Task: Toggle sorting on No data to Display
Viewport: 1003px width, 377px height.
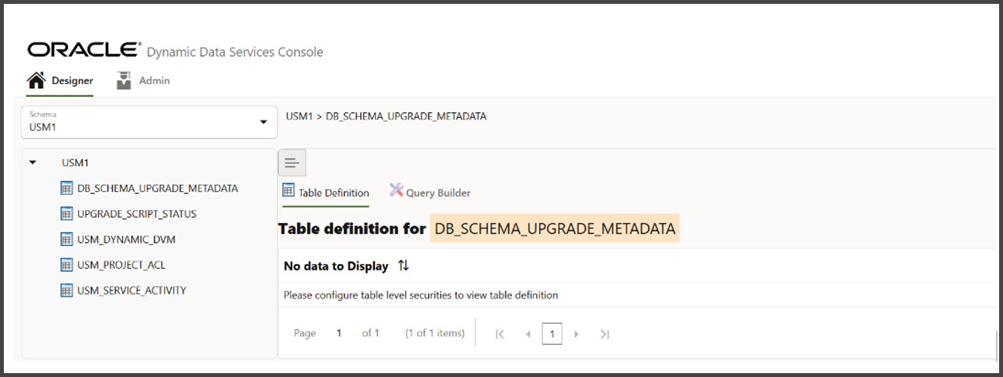Action: 402,266
